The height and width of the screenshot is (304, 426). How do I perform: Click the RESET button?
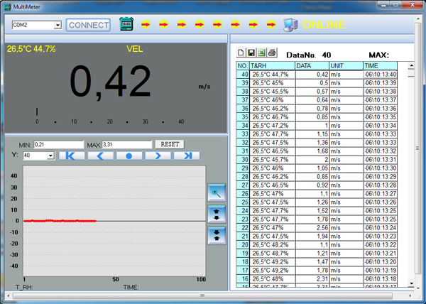[169, 144]
